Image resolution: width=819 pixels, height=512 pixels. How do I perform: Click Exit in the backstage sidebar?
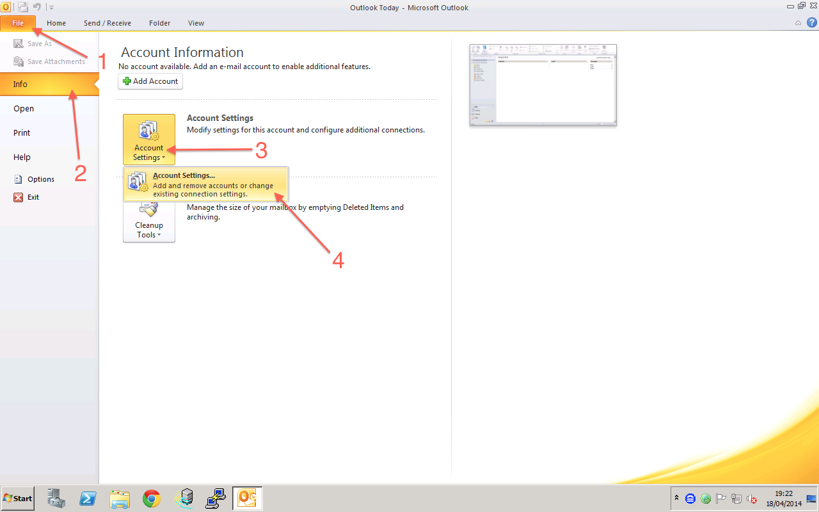click(x=27, y=197)
